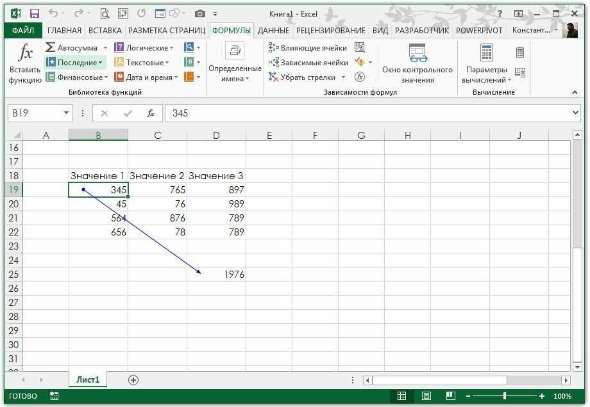Open the Финансовые functions dropdown
This screenshot has height=407, width=590.
pyautogui.click(x=77, y=77)
